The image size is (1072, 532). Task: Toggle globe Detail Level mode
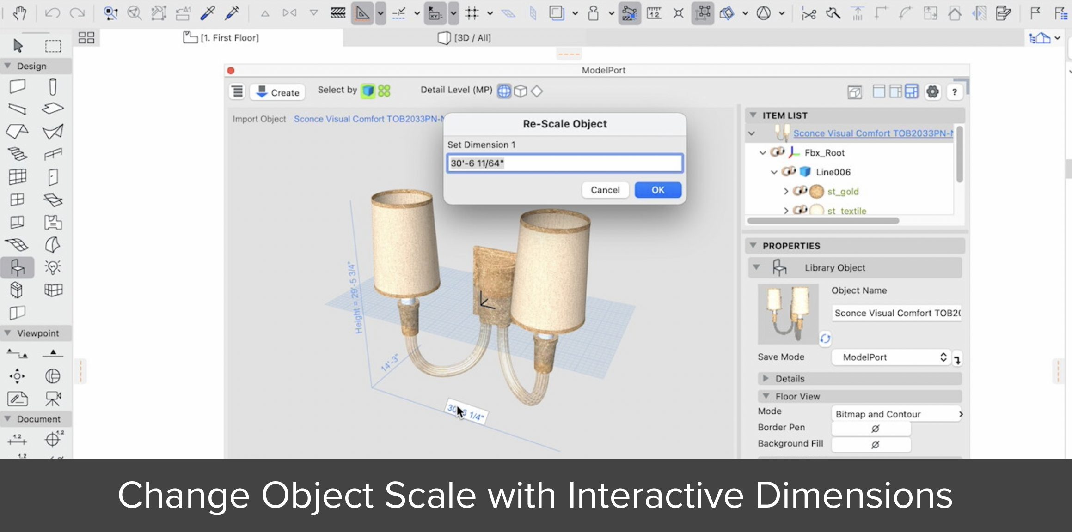tap(503, 91)
